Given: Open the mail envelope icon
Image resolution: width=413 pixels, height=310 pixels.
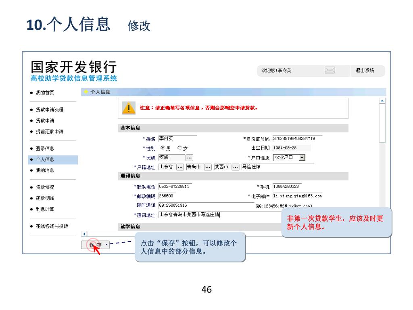Looking at the screenshot, I should 330,70.
